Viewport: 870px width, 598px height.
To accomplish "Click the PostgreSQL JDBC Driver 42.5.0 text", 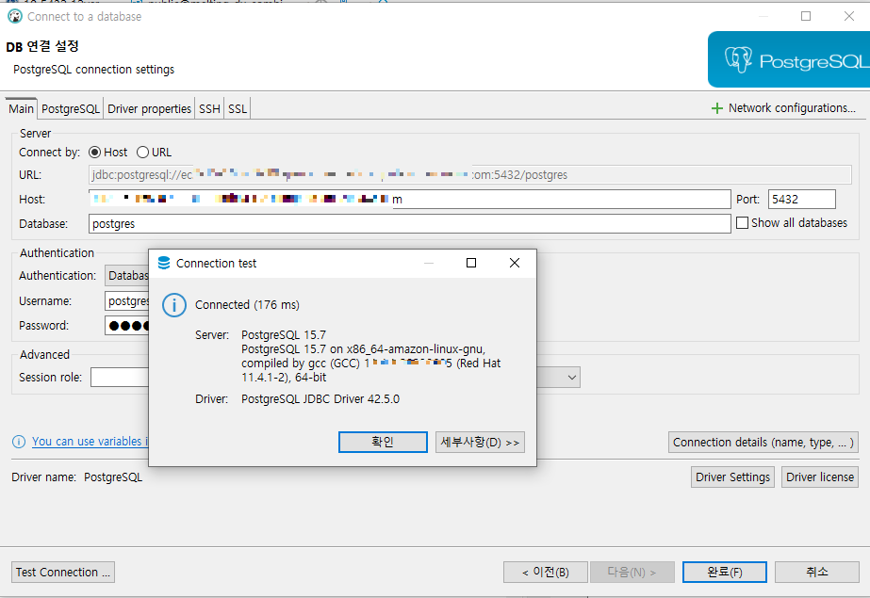I will pyautogui.click(x=320, y=399).
